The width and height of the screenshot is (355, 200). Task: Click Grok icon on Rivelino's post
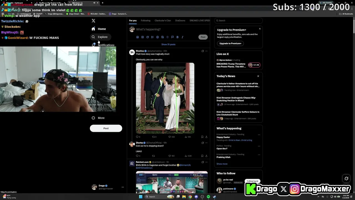(202, 51)
